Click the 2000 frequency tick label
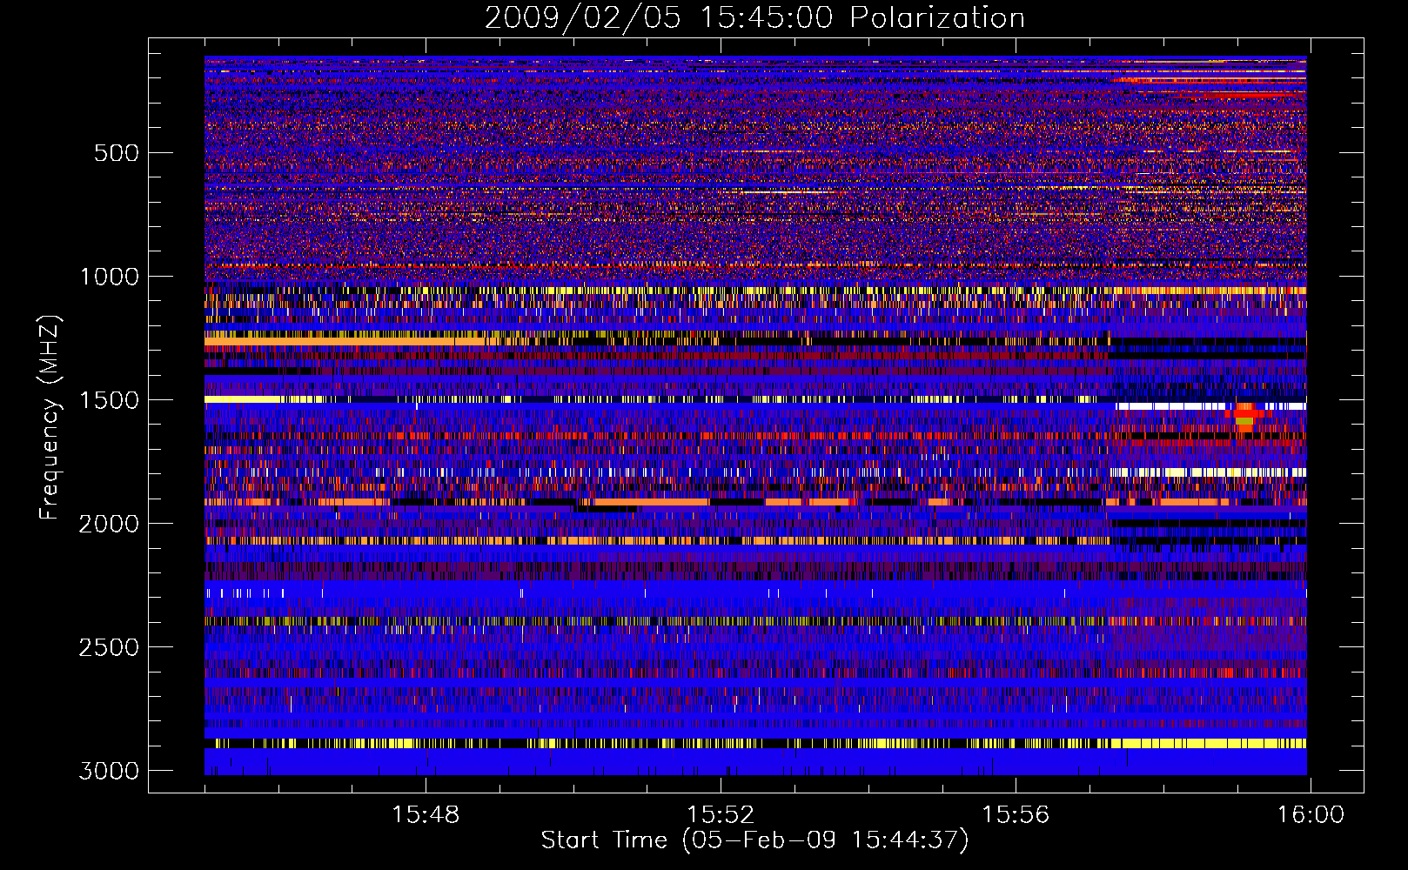This screenshot has height=870, width=1408. coord(109,524)
